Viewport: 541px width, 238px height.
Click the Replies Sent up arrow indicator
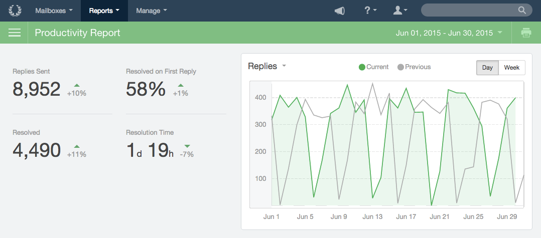click(77, 85)
